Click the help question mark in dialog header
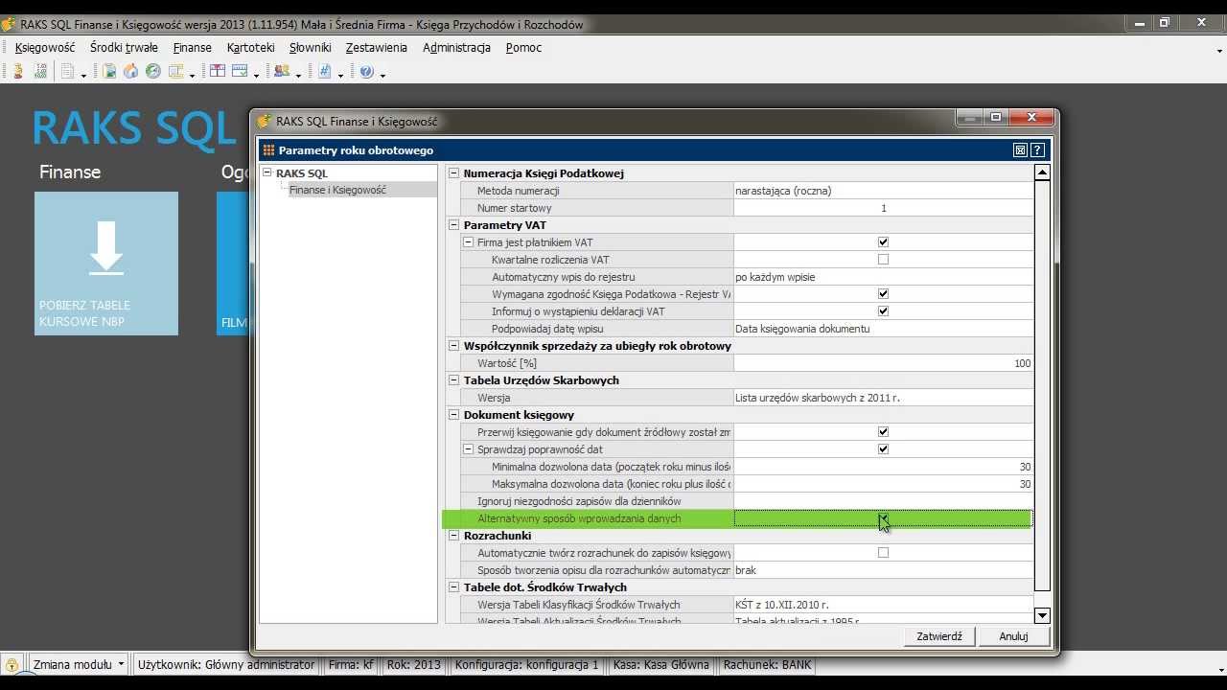This screenshot has height=690, width=1227. (x=1037, y=150)
